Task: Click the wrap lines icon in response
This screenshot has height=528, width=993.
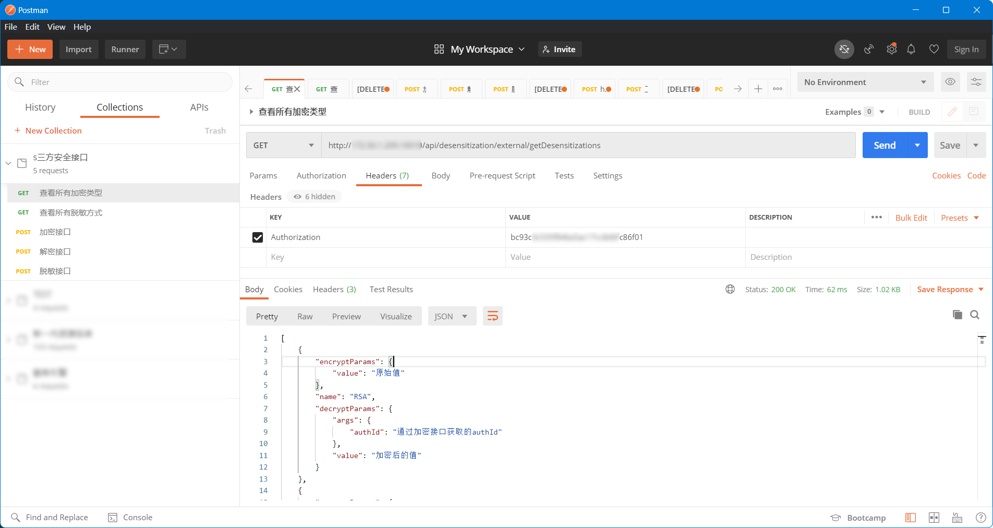Action: [x=492, y=316]
